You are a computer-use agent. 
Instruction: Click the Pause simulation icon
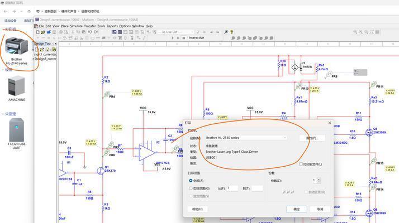(x=178, y=38)
